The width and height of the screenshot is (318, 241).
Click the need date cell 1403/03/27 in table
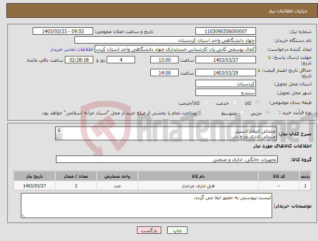(35, 186)
